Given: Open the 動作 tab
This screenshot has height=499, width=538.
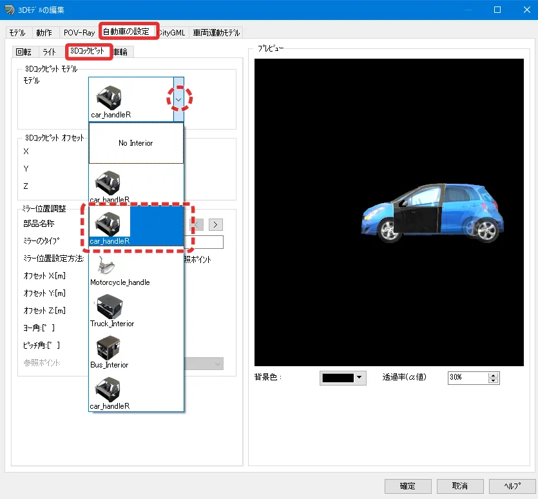Looking at the screenshot, I should pos(44,32).
